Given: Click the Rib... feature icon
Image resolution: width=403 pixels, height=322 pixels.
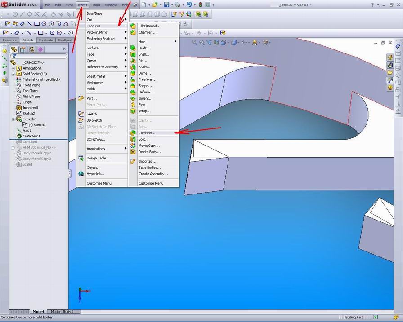Looking at the screenshot, I should point(133,61).
